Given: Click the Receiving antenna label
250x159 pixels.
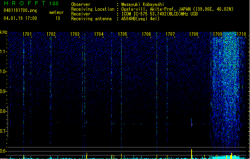Looking at the screenshot, I should coord(91,19).
